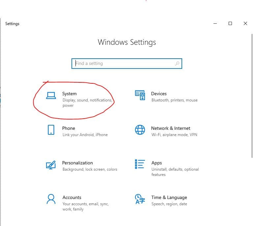Open the Devices keyboard and speaker icon
This screenshot has height=226, width=253.
coord(140,95)
